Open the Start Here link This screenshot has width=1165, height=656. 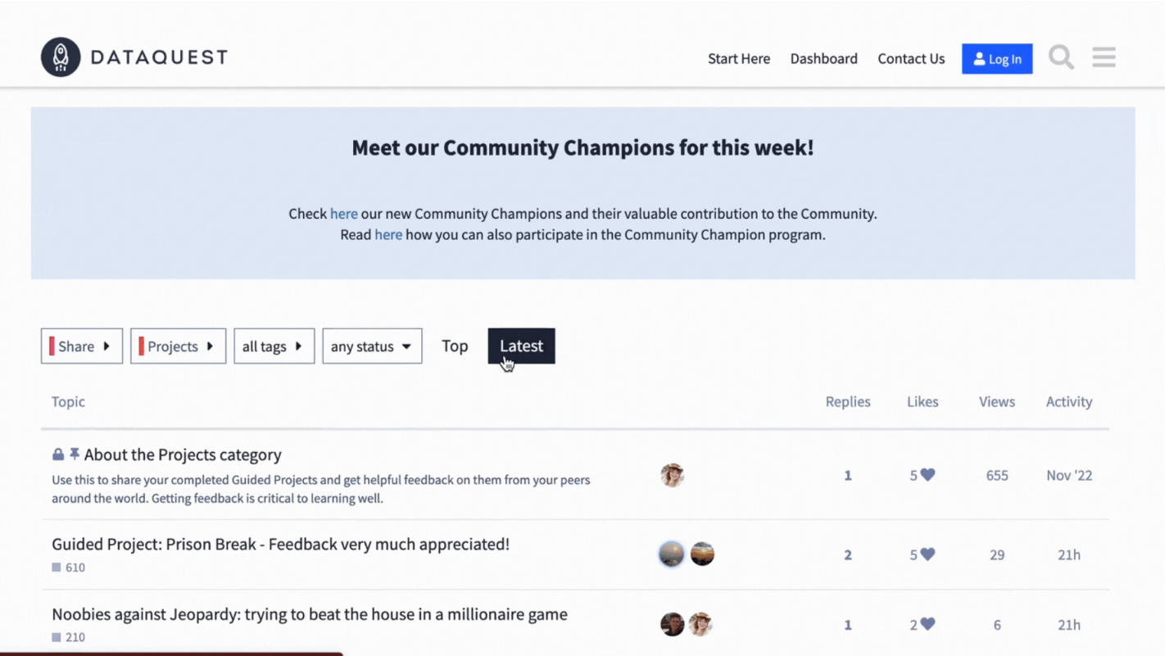pos(739,59)
